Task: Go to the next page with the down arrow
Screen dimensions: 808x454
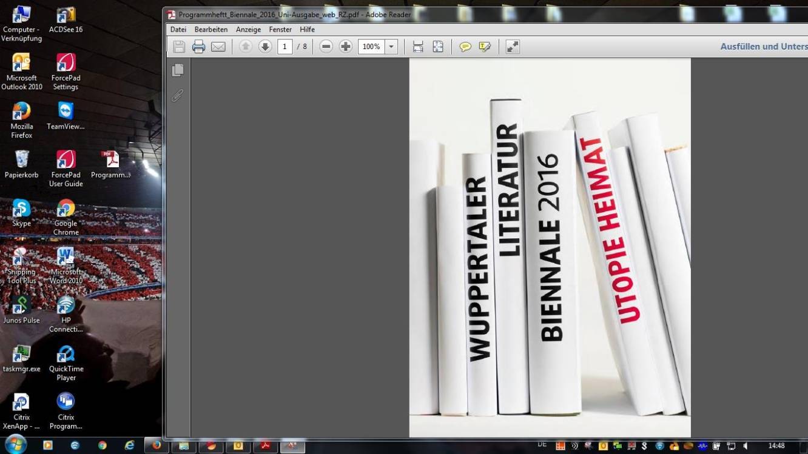Action: point(265,46)
